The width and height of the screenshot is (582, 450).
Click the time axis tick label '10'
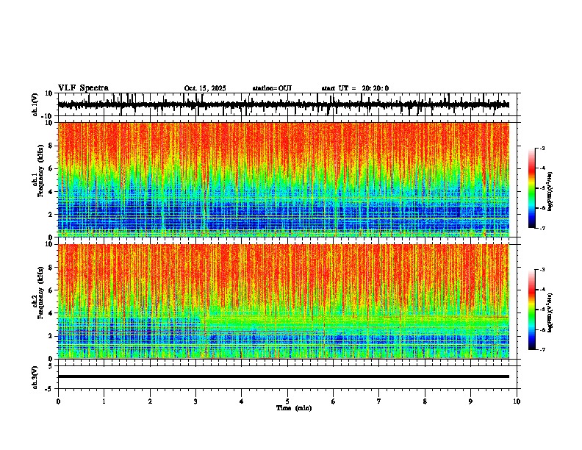pos(517,401)
